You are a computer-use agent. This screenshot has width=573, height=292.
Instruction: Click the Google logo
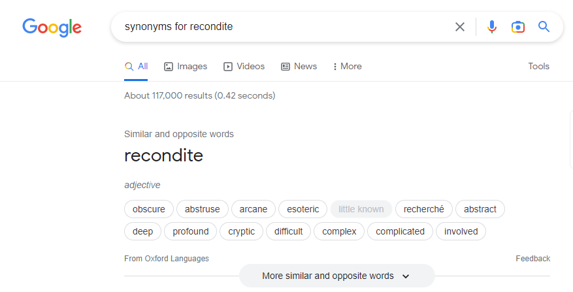pos(52,27)
